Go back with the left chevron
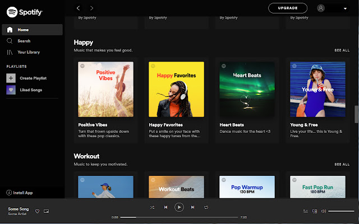359x224 pixels. pos(79,8)
